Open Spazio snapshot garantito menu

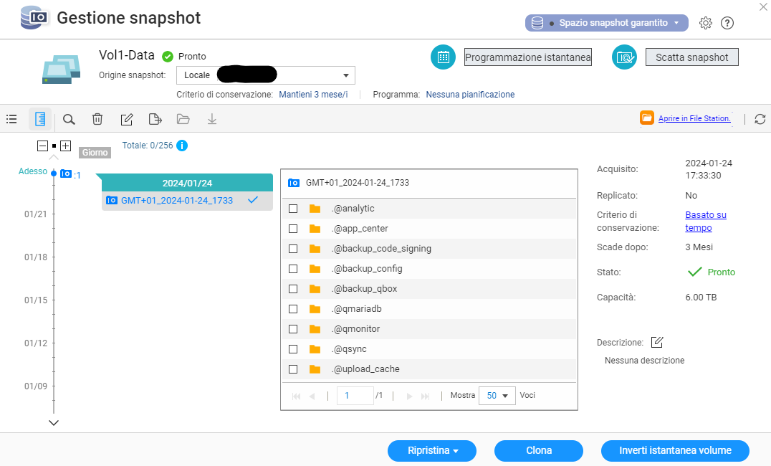[x=606, y=23]
